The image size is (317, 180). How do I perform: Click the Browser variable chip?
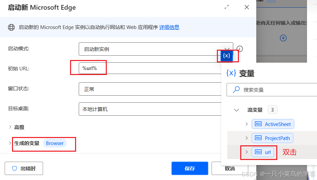55,143
